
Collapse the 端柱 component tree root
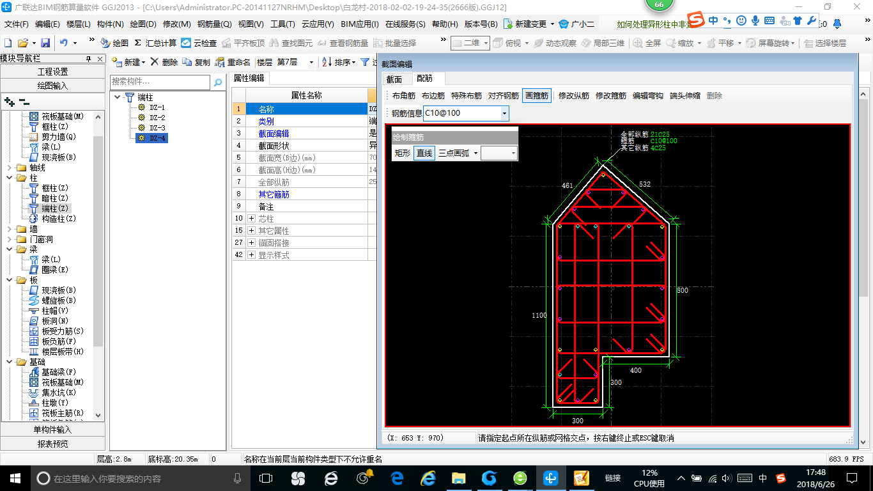[x=118, y=97]
